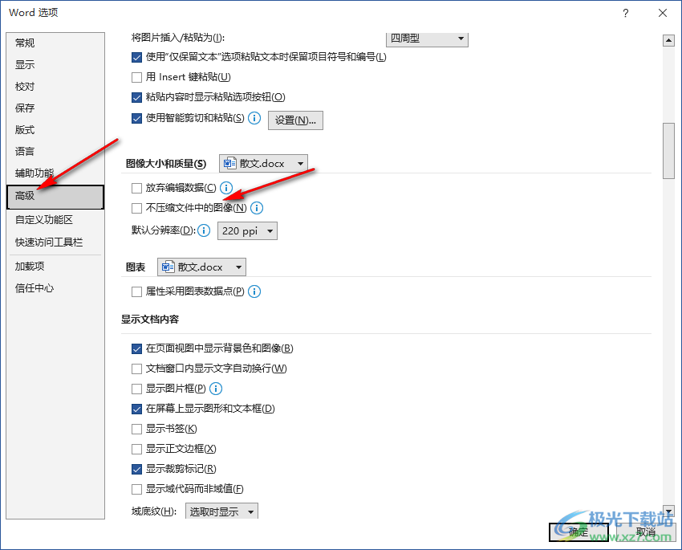Enable 显示域代码而非域值 checkbox

coord(136,489)
